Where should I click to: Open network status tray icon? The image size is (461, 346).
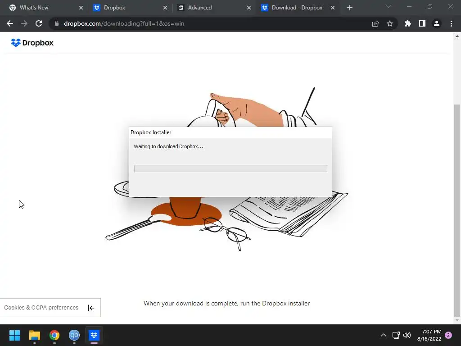coord(396,335)
